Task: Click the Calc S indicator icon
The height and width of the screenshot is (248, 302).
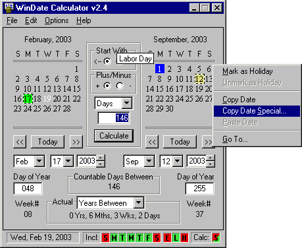Action: (216, 237)
